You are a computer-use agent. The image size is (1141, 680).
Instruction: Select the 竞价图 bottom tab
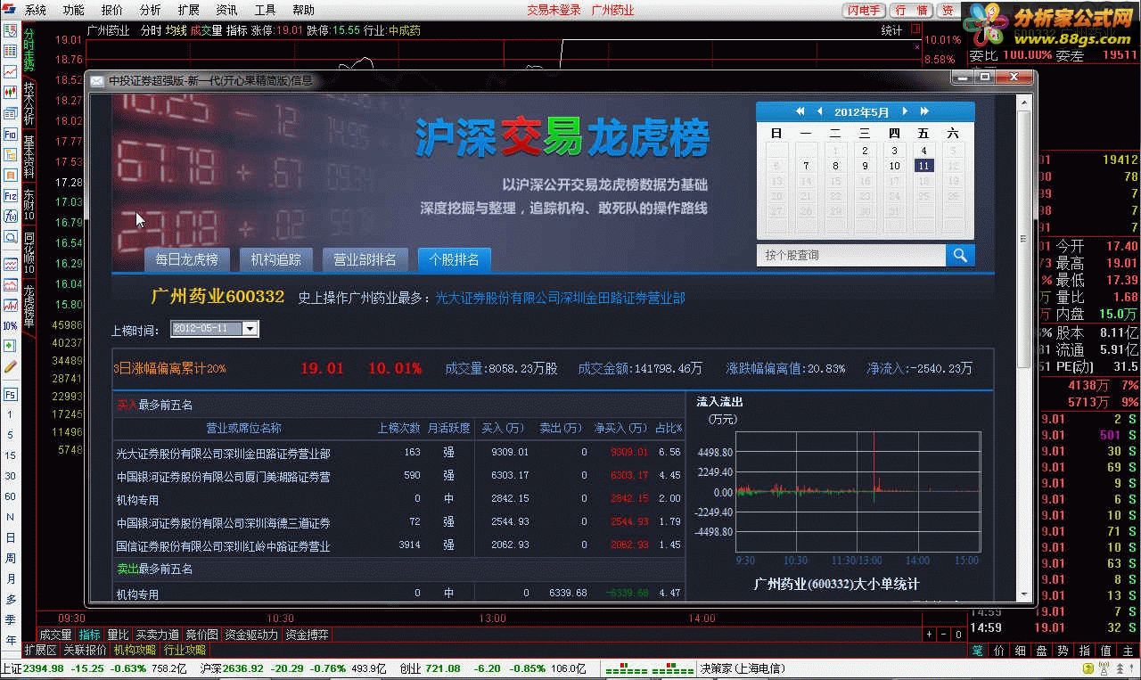pos(201,635)
